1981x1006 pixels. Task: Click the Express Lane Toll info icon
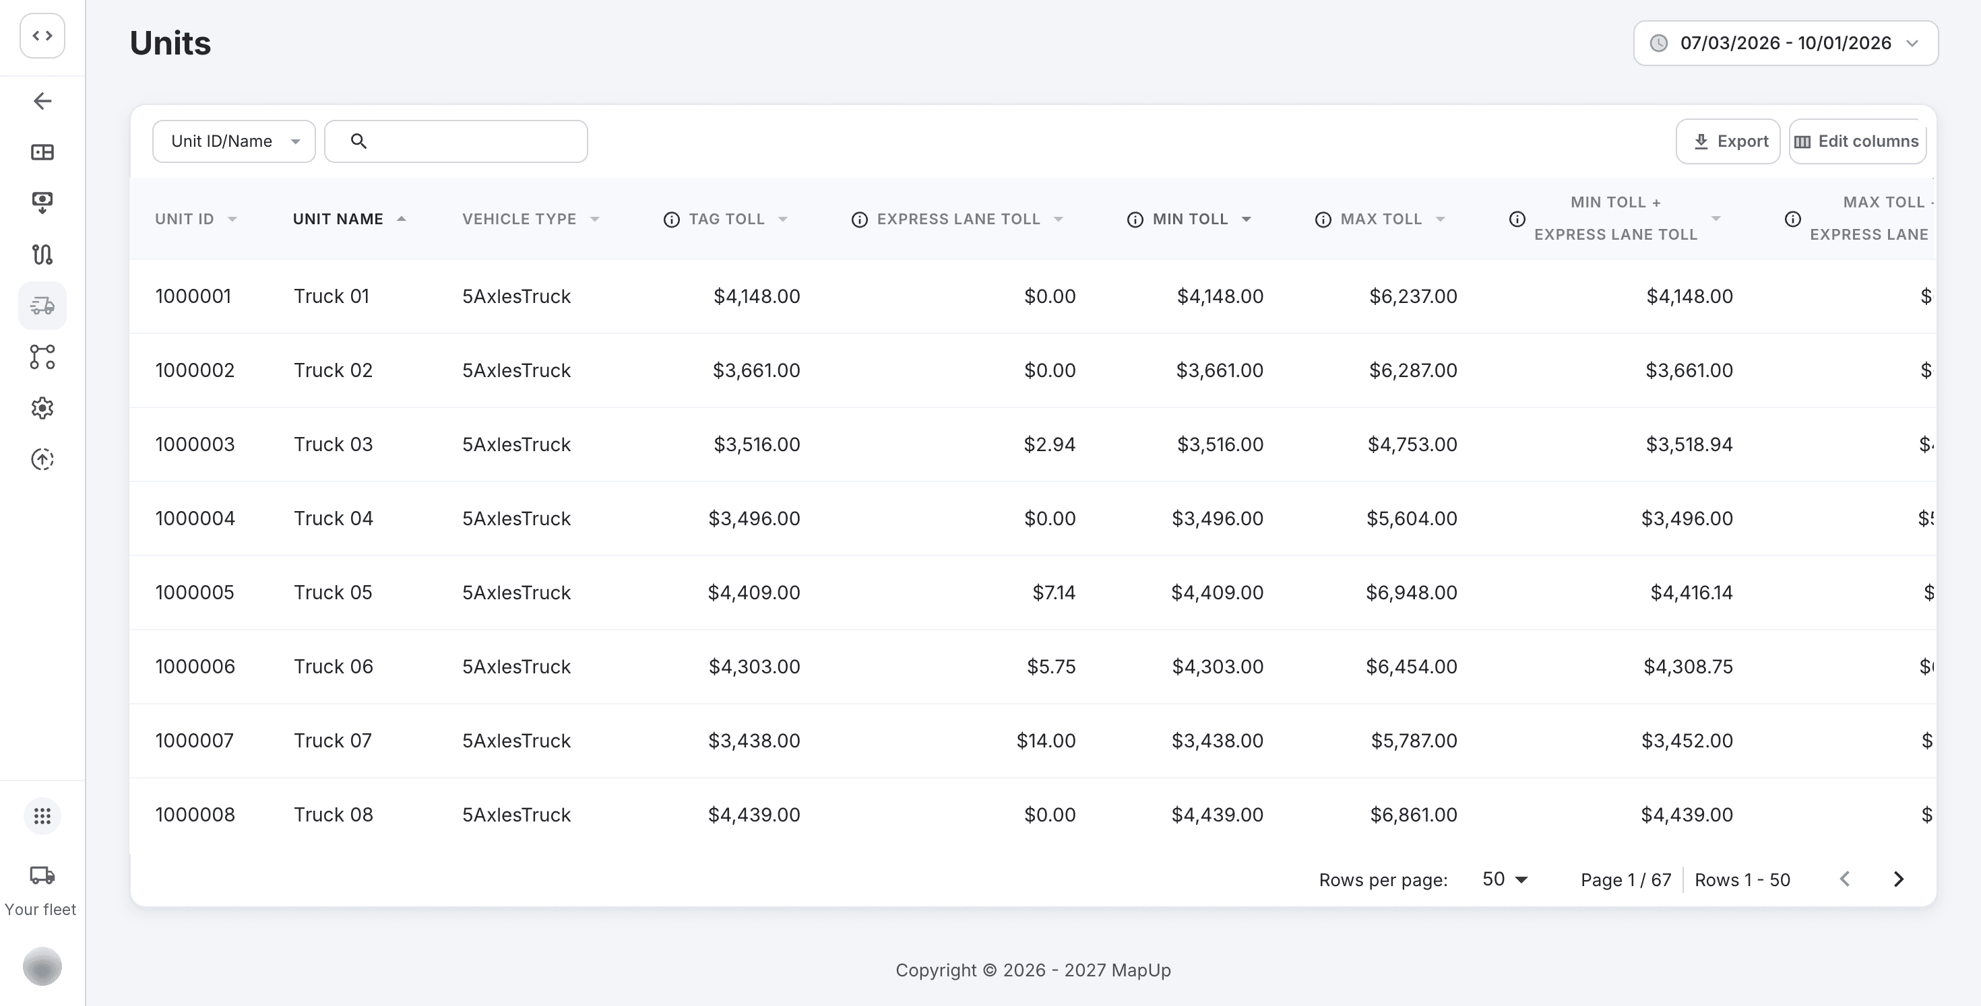pos(860,220)
